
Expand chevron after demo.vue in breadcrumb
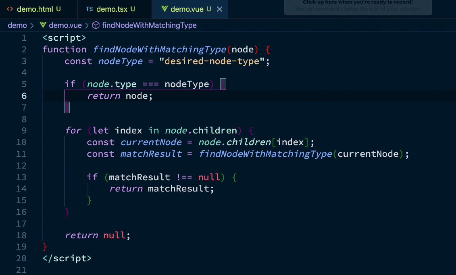87,25
